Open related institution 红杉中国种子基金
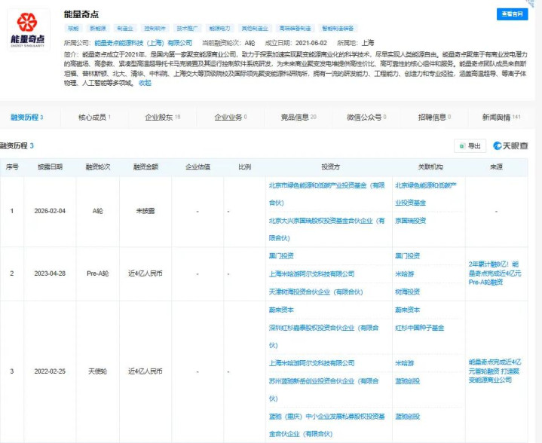 coord(420,328)
